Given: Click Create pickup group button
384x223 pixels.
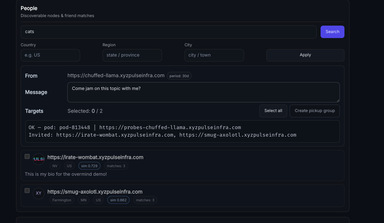Looking at the screenshot, I should point(315,111).
